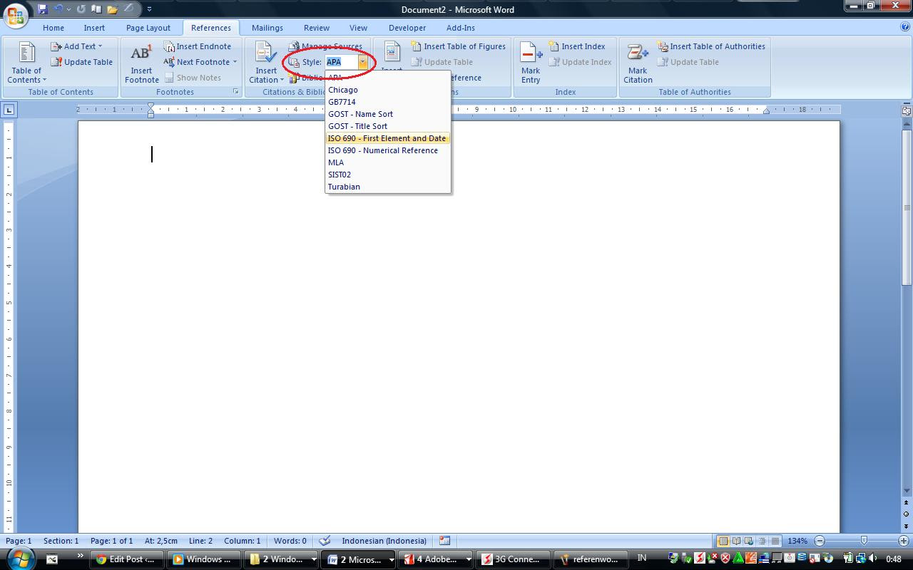
Task: Open undo history dropdown arrow
Action: tap(68, 9)
